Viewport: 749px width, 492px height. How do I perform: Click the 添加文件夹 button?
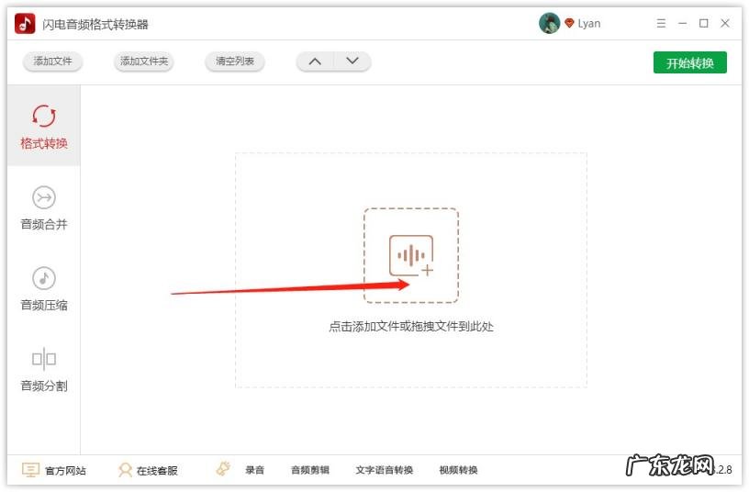tap(144, 61)
